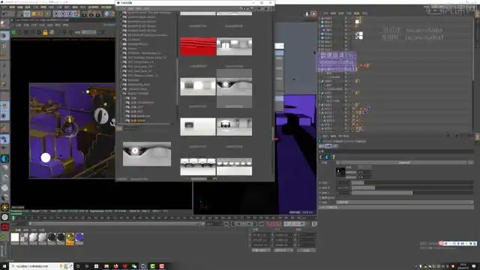Click the red record keyframe button
Screen dimensions: 480x270
click(x=268, y=224)
